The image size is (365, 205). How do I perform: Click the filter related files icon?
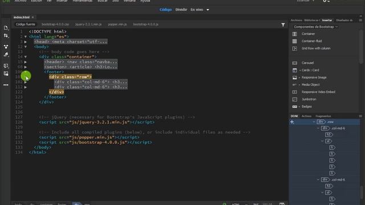pos(283,24)
